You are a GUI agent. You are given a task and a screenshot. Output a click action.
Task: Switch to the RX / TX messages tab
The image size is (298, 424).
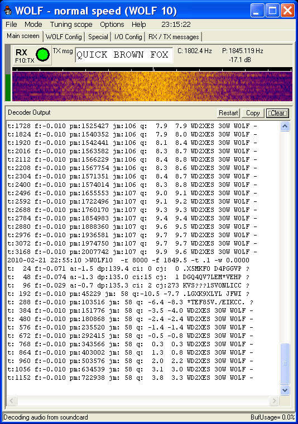(x=174, y=37)
